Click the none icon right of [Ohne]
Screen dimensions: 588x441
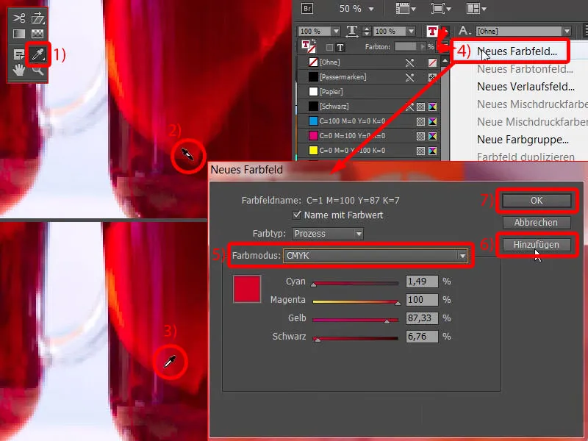click(432, 62)
